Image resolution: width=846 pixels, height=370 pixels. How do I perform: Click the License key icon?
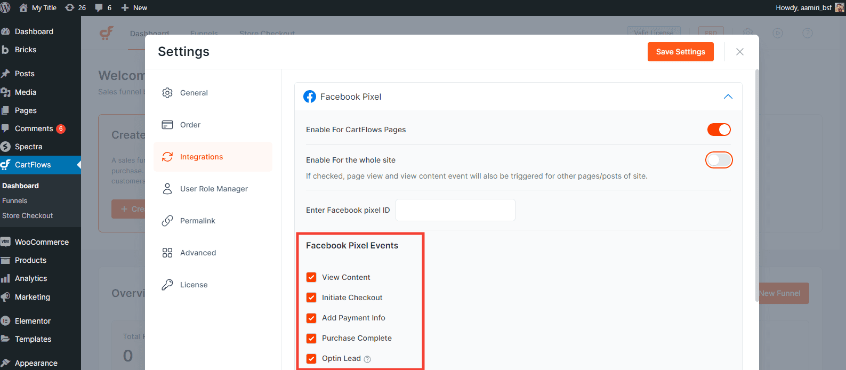pyautogui.click(x=167, y=285)
